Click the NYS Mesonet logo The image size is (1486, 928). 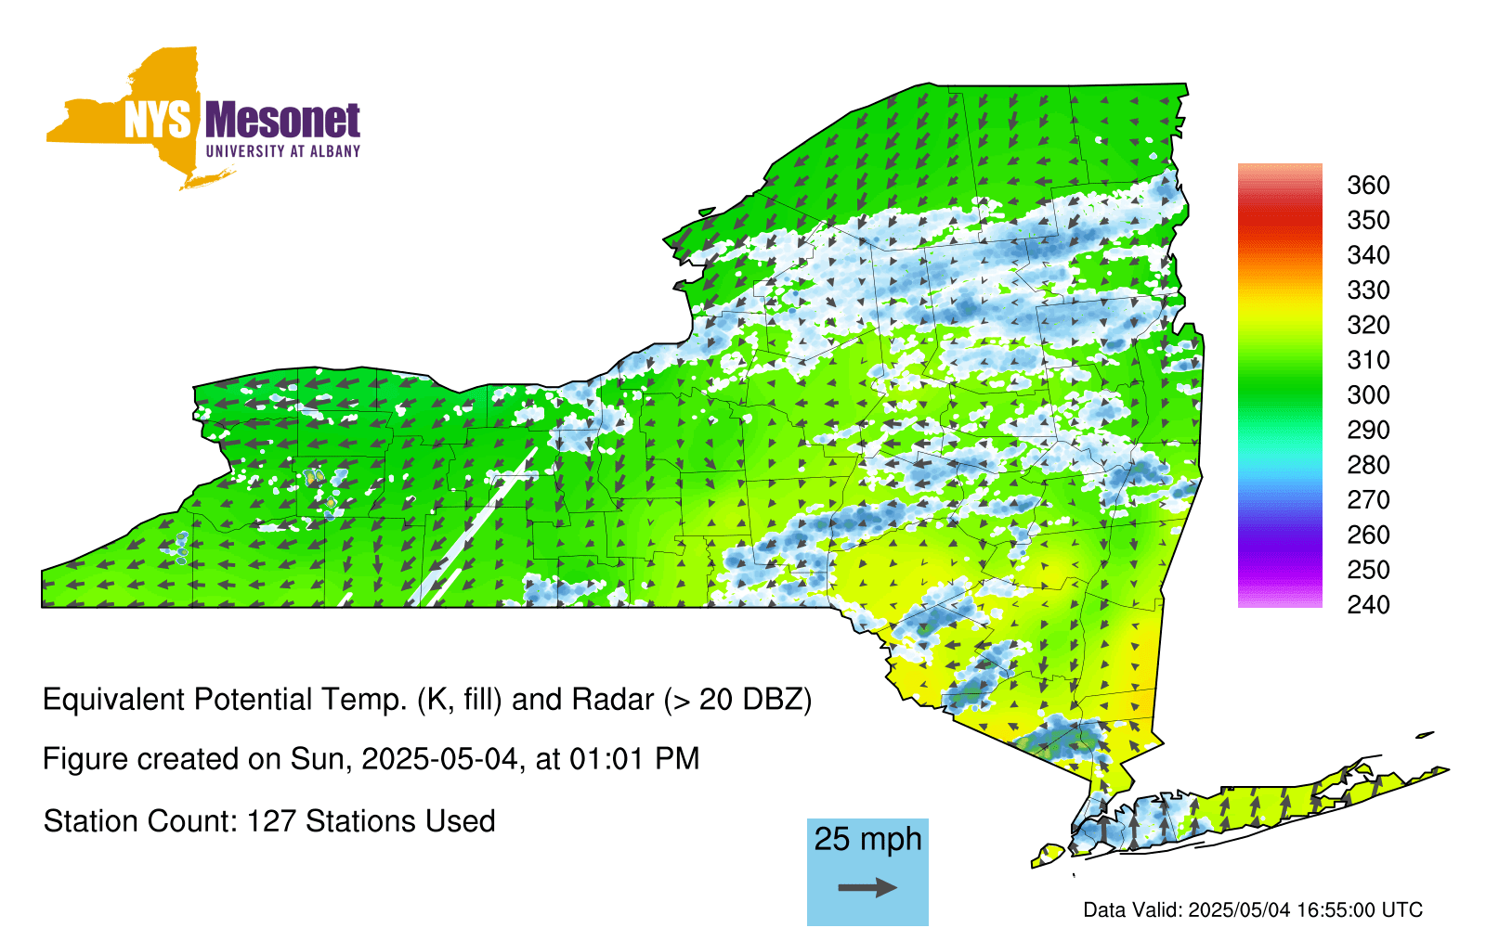pyautogui.click(x=203, y=119)
